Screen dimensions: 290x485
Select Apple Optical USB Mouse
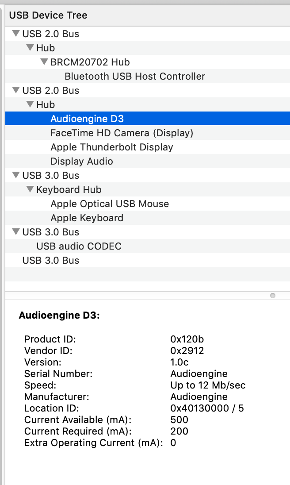pos(110,204)
